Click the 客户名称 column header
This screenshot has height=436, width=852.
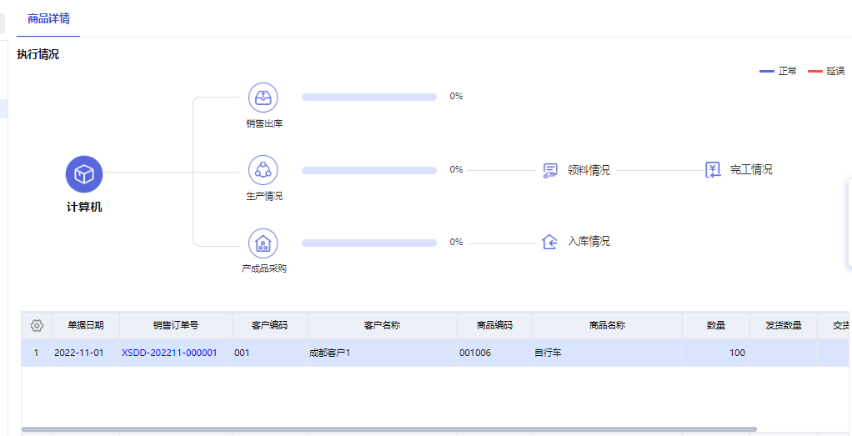[382, 326]
